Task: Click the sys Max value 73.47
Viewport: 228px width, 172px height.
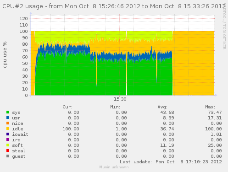Action: (x=215, y=113)
